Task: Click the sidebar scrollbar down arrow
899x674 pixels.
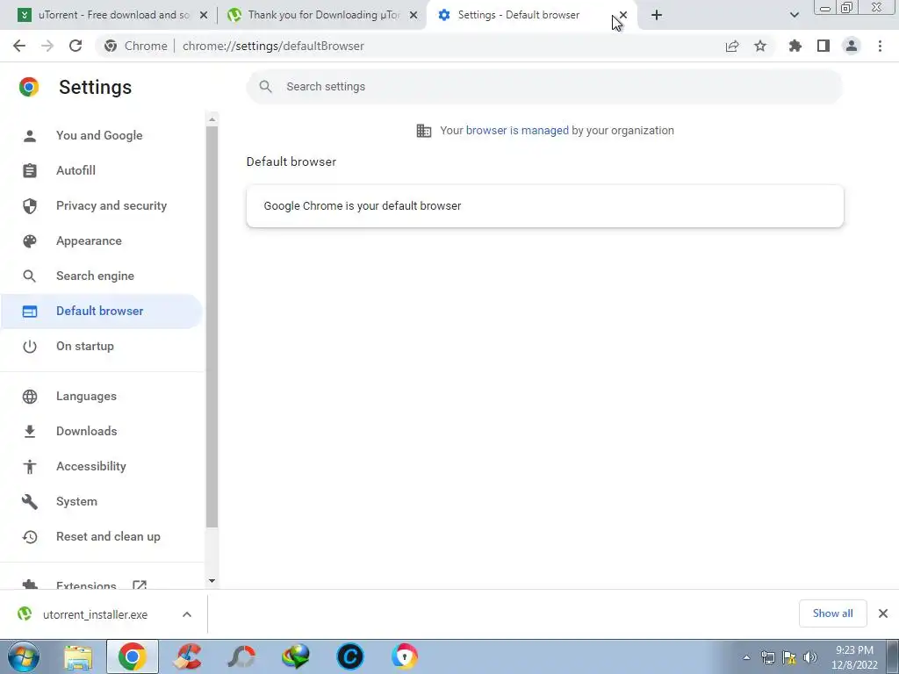Action: click(212, 581)
